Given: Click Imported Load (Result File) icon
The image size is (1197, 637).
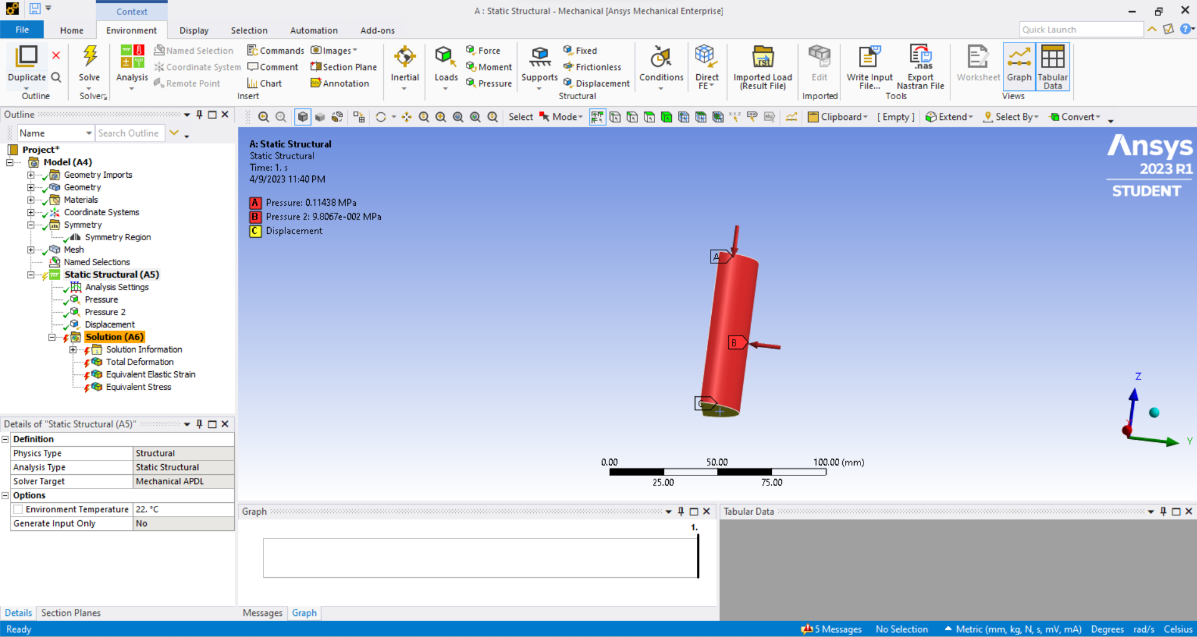Looking at the screenshot, I should click(762, 57).
